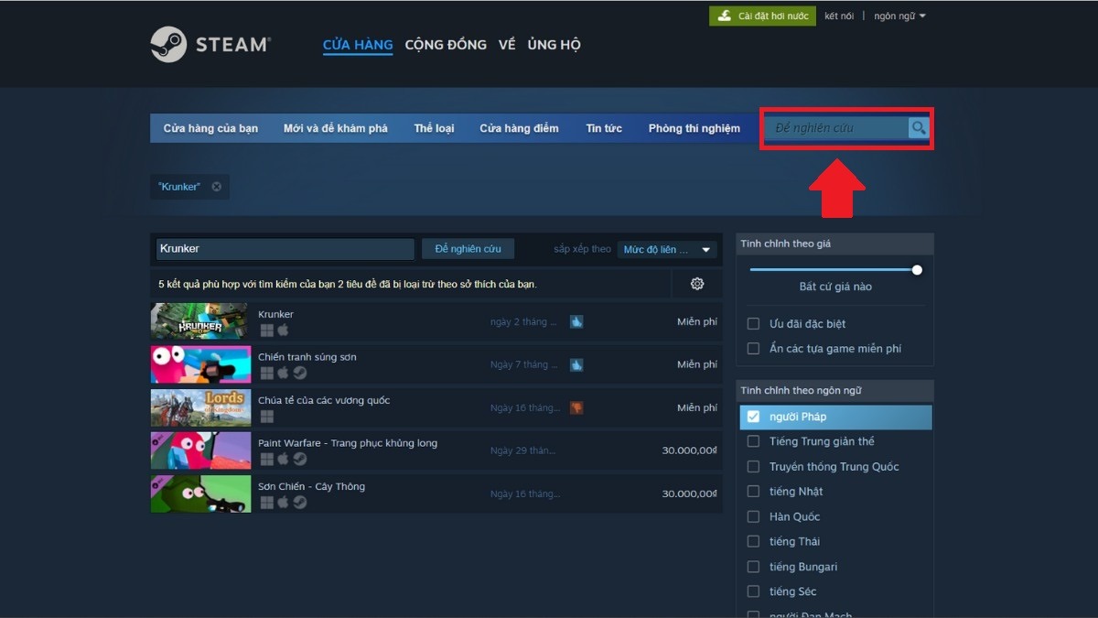Open the Mới và để khám phá menu
The image size is (1098, 618).
336,128
